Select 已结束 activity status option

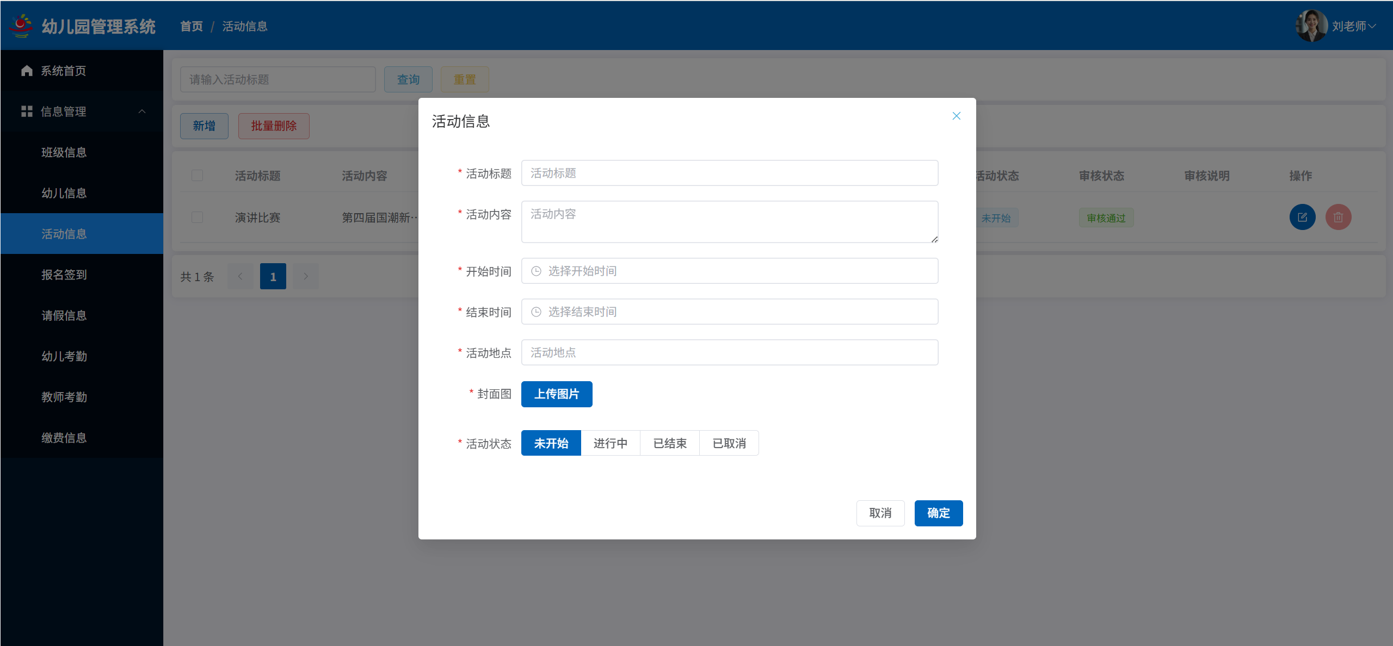tap(669, 443)
